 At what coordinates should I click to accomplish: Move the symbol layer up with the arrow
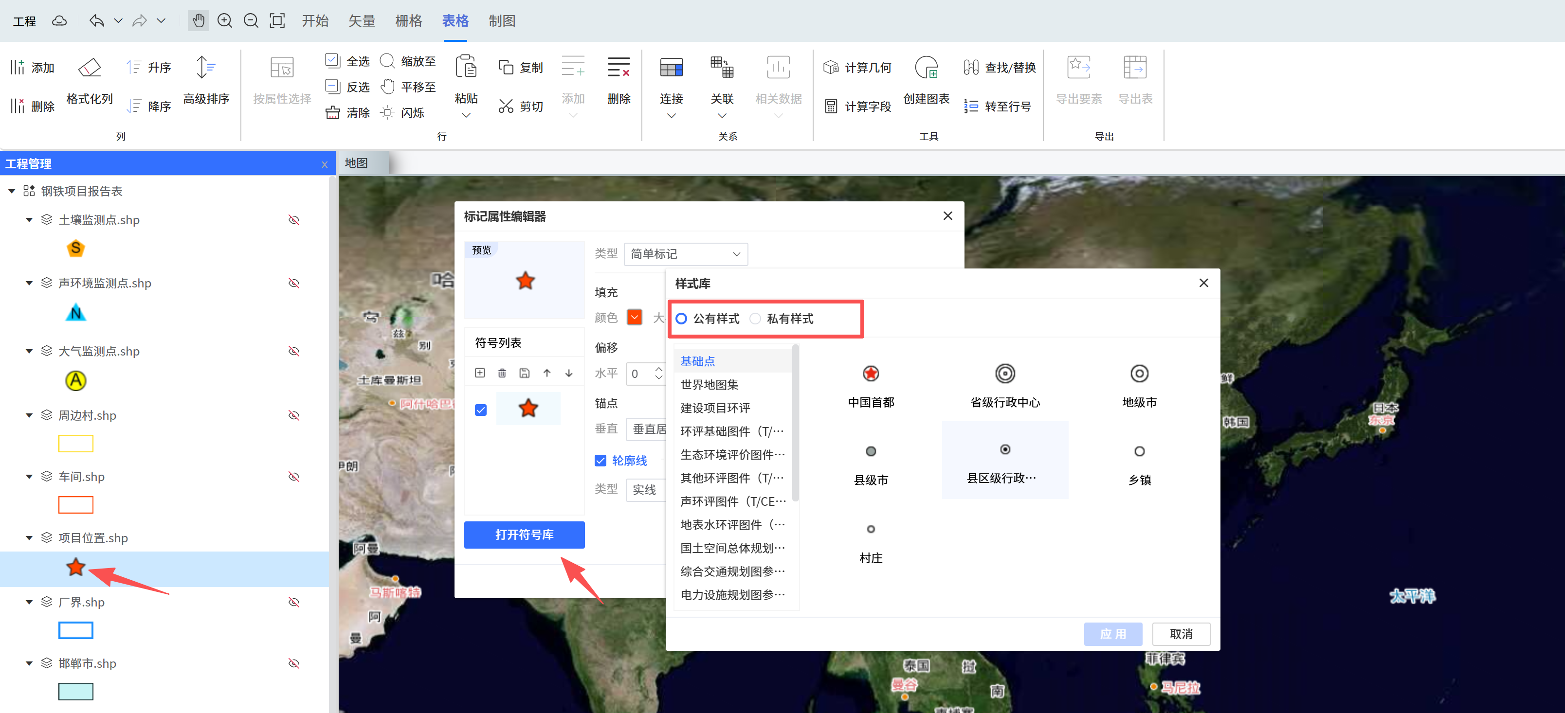point(547,373)
